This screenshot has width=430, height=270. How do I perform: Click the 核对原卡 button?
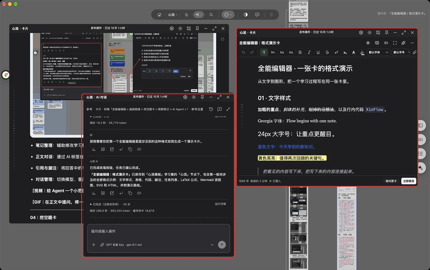pyautogui.click(x=391, y=181)
